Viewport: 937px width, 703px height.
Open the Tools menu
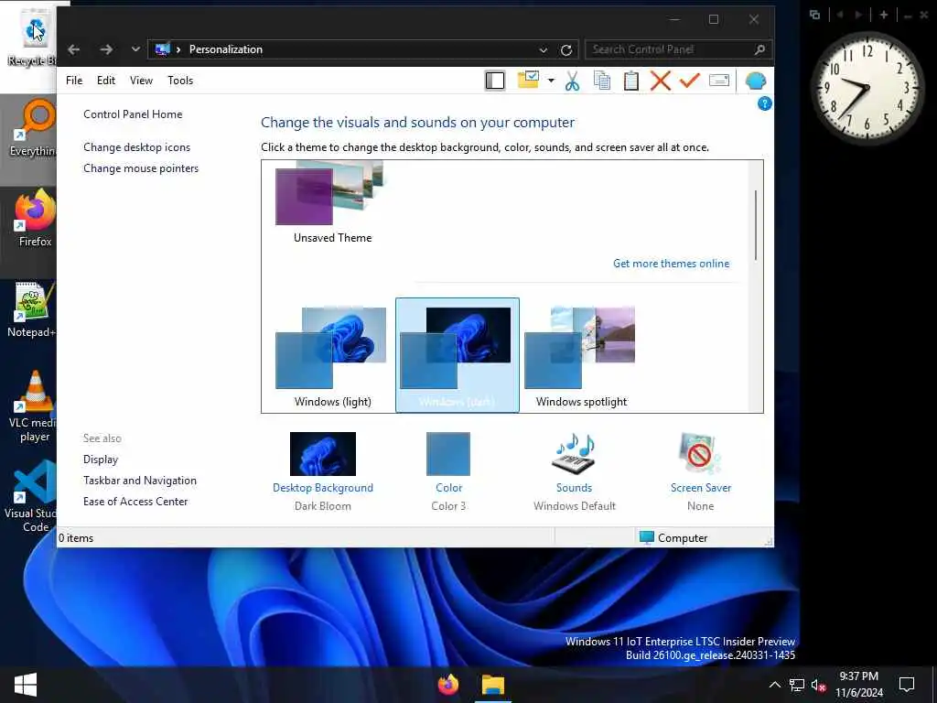180,81
